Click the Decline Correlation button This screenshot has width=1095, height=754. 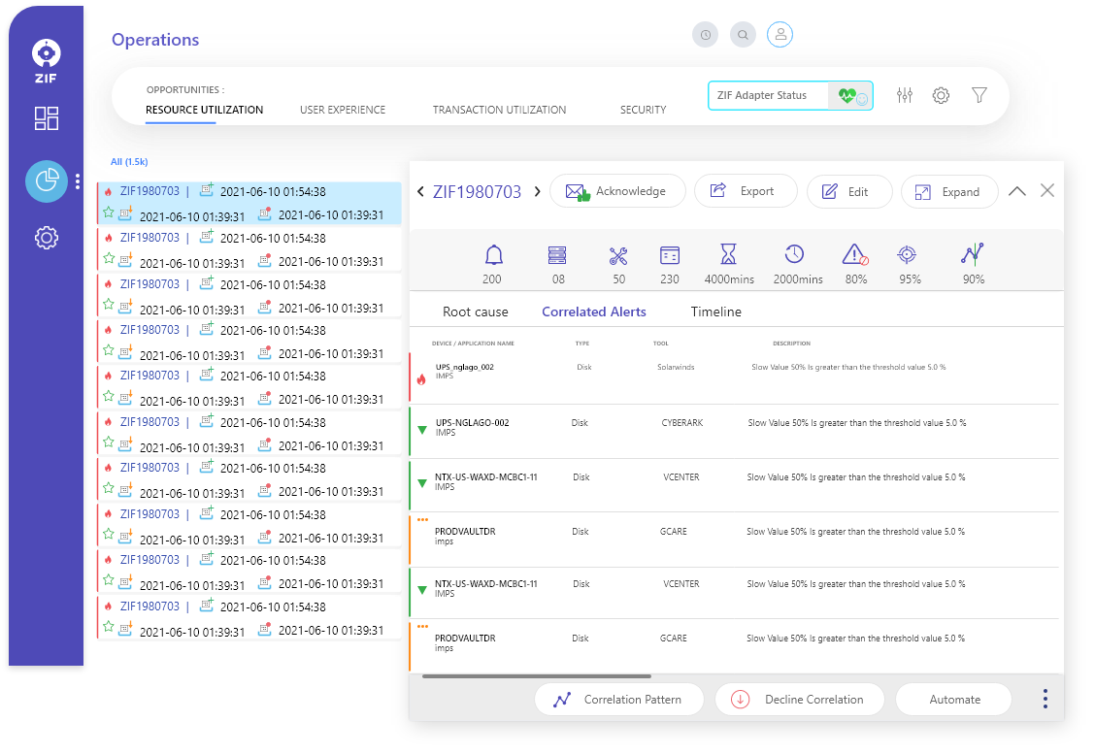click(x=800, y=699)
